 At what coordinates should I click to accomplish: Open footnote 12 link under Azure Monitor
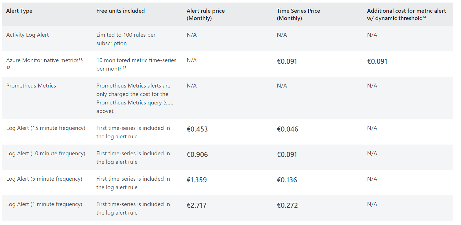coord(8,68)
